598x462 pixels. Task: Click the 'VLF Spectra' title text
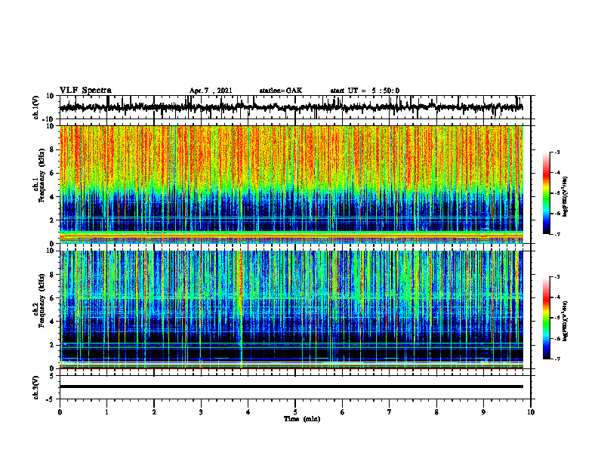tap(85, 91)
